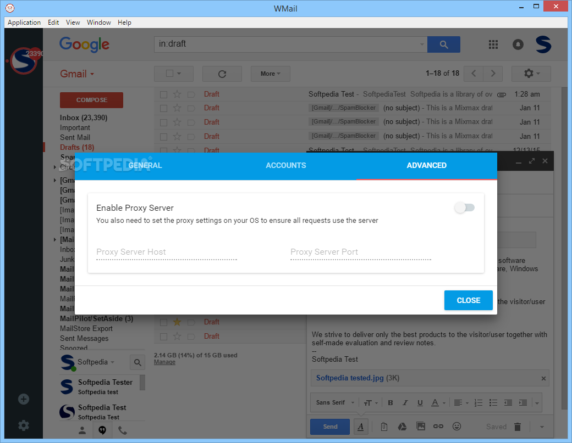Screen dimensions: 572x443
Task: Tick checkbox of third Draft row
Action: [x=164, y=122]
